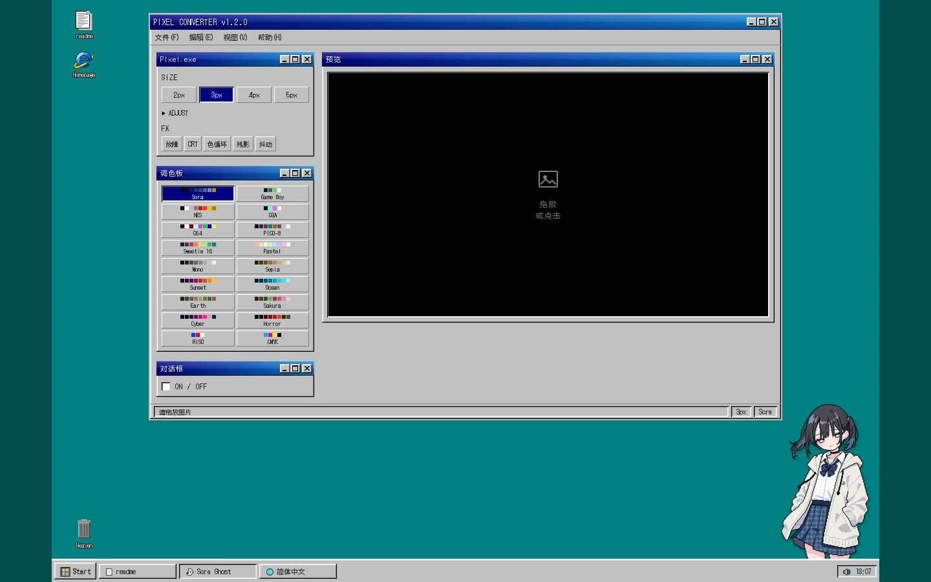Choose the Sunset palette
This screenshot has width=931, height=582.
(x=198, y=284)
